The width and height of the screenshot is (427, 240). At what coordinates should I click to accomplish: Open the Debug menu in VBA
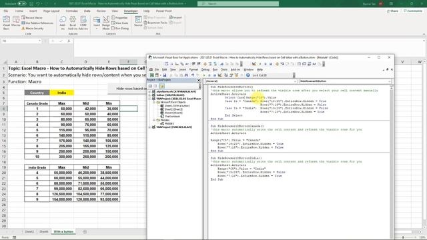(205, 69)
